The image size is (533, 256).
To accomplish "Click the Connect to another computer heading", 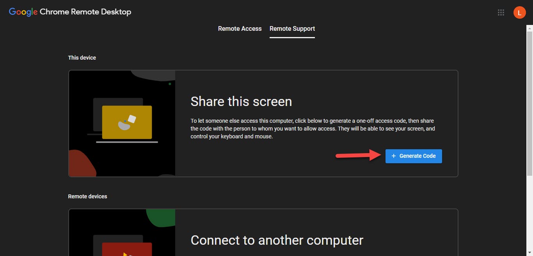I will tap(277, 240).
